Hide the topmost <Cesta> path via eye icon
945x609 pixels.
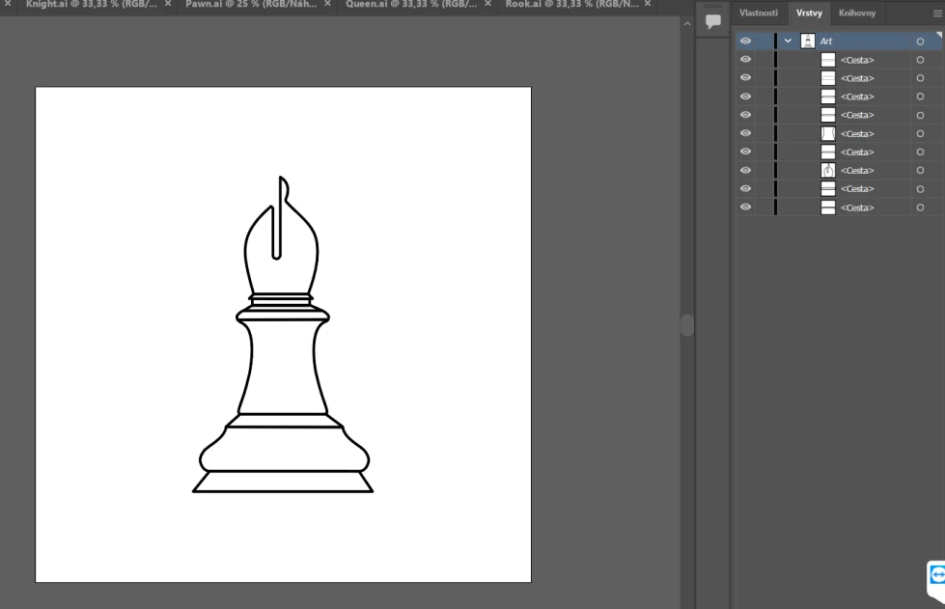click(x=745, y=59)
